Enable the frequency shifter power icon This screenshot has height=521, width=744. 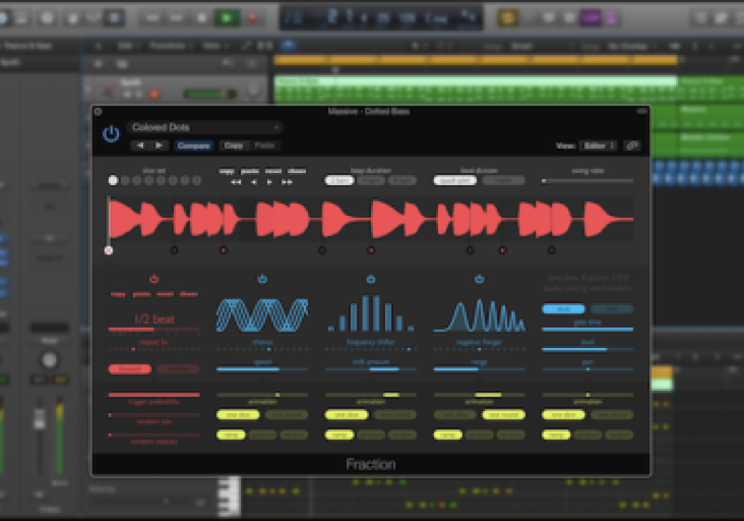(371, 278)
